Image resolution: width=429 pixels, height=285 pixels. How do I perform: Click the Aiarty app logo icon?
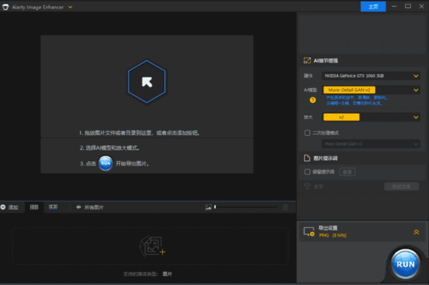[5, 7]
